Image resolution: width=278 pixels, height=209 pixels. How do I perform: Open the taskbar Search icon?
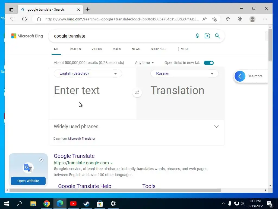(20, 204)
